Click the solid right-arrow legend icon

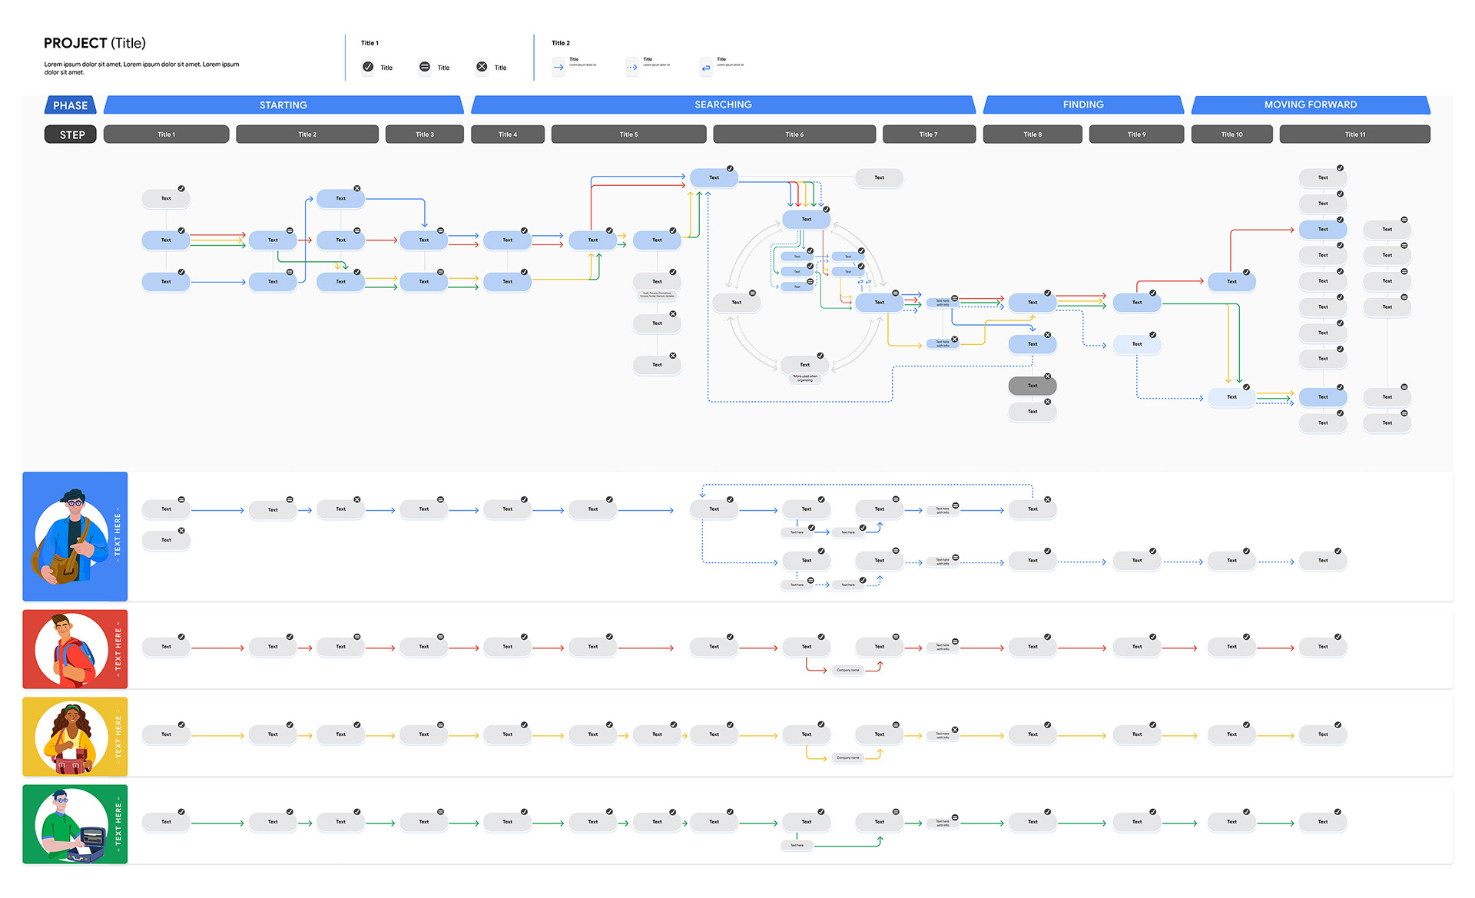pos(559,68)
